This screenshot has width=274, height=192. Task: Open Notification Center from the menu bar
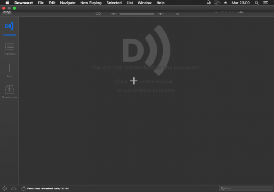pyautogui.click(x=265, y=3)
